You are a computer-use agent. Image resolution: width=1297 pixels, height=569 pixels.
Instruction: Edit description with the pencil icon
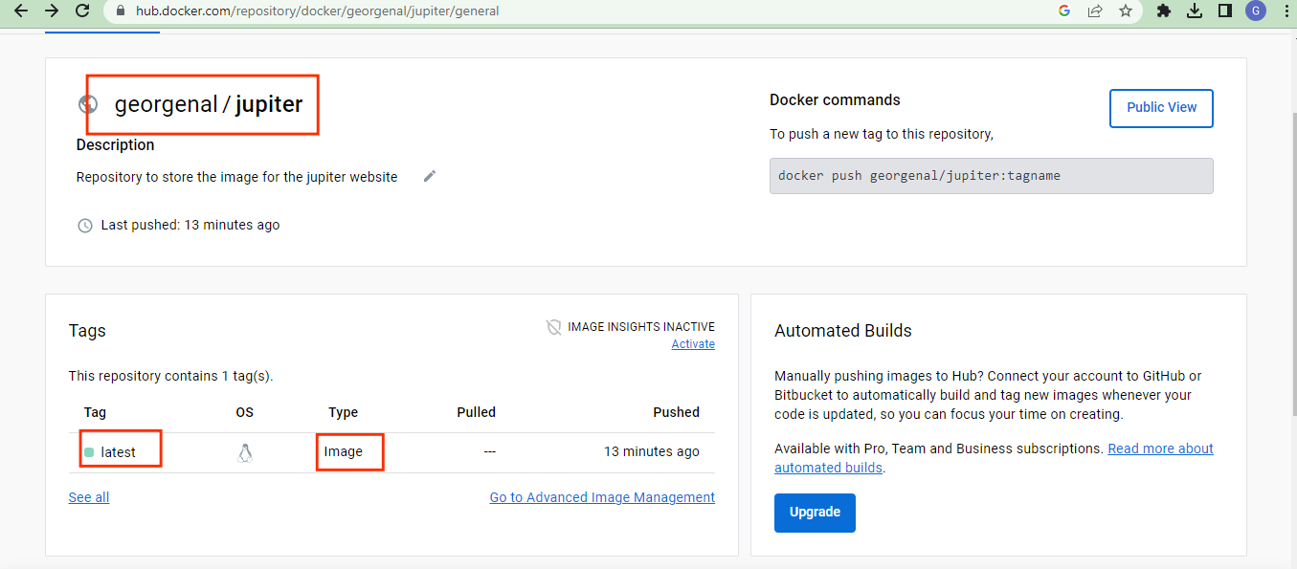430,176
